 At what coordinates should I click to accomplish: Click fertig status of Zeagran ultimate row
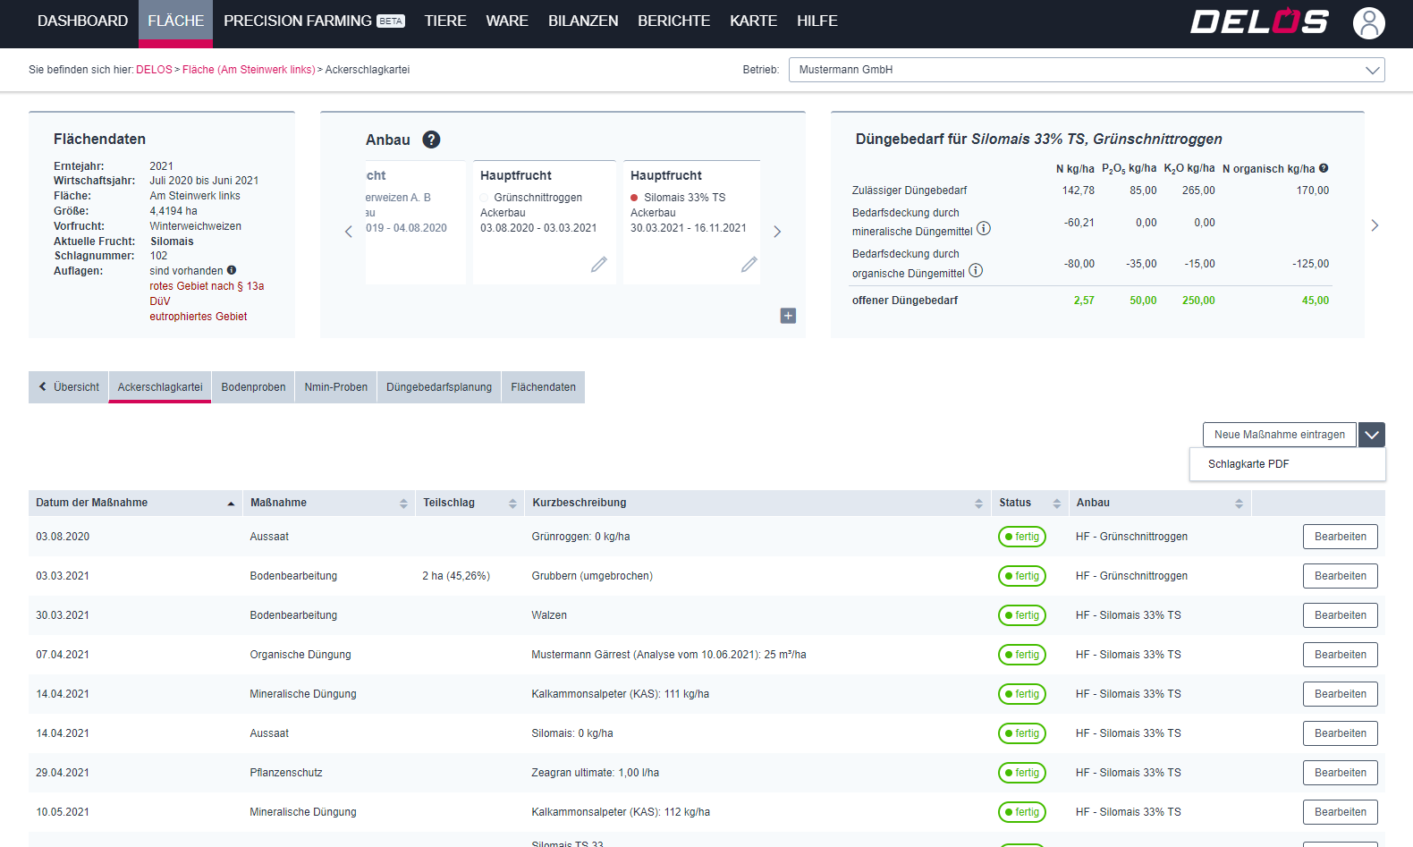(x=1022, y=773)
